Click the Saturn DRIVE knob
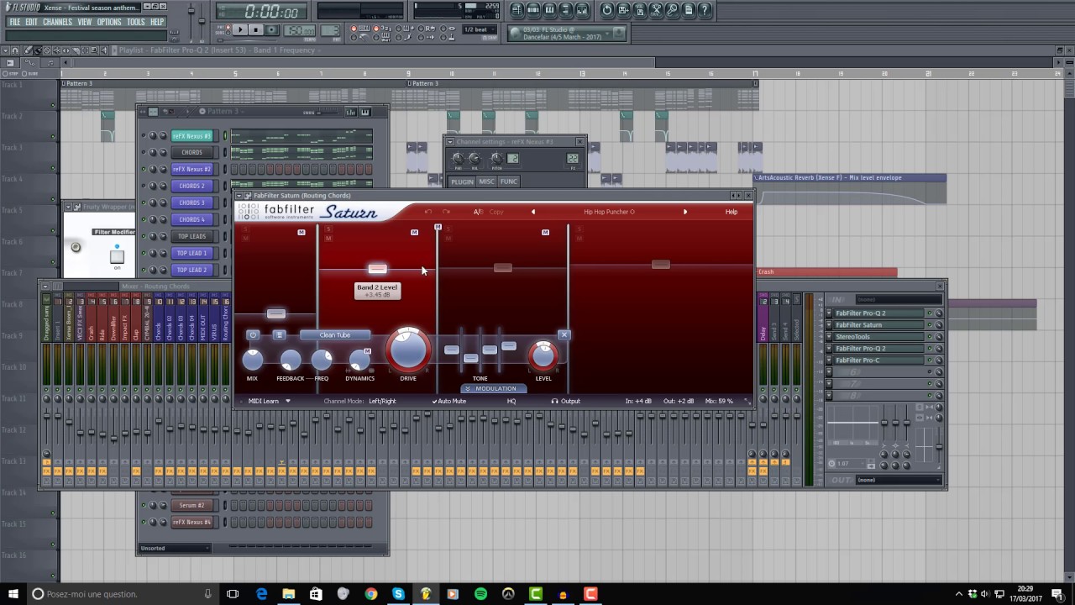This screenshot has height=605, width=1075. coord(408,350)
